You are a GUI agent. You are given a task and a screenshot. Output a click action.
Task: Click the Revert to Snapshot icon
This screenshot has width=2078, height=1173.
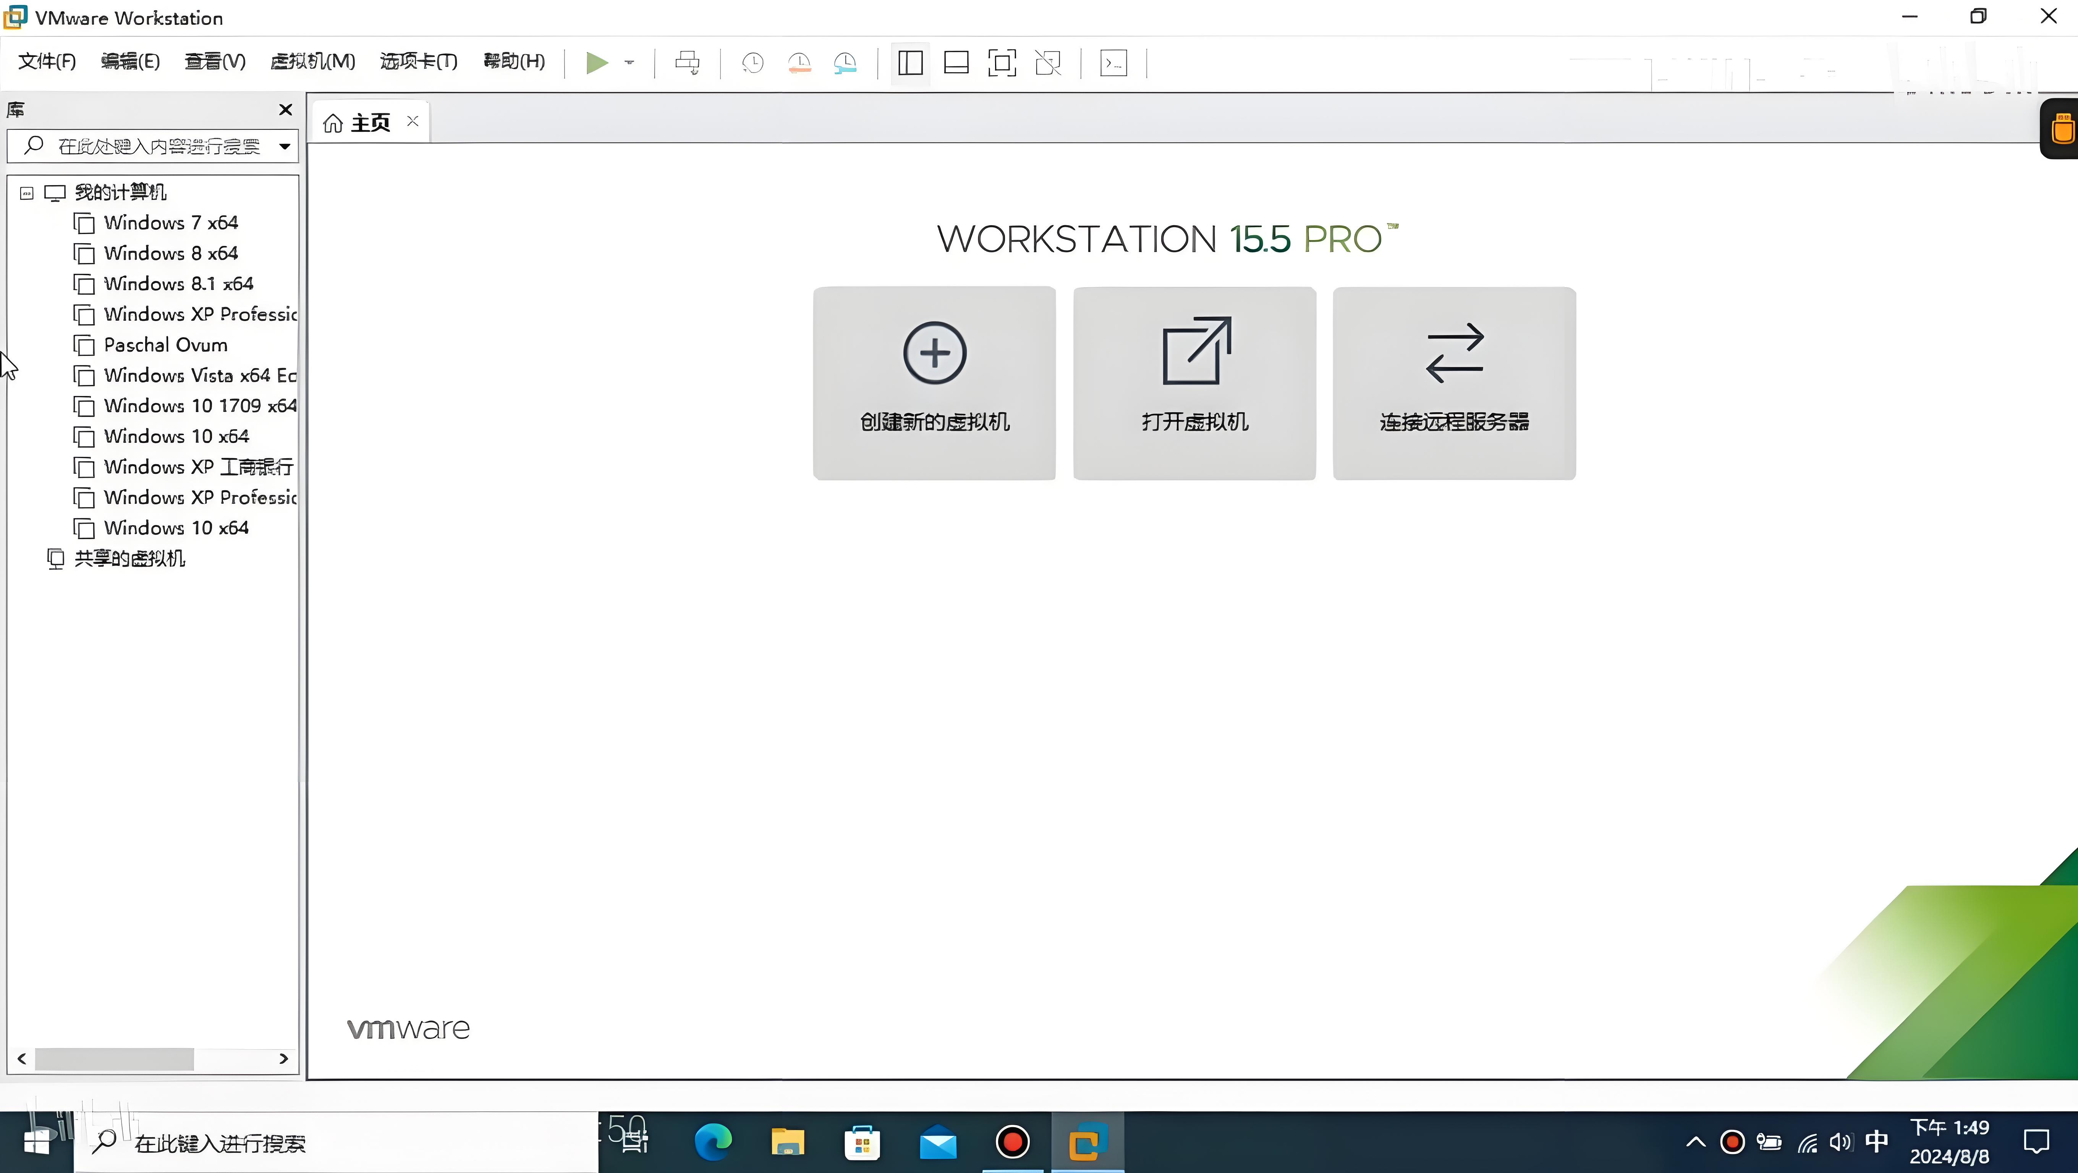pyautogui.click(x=799, y=62)
